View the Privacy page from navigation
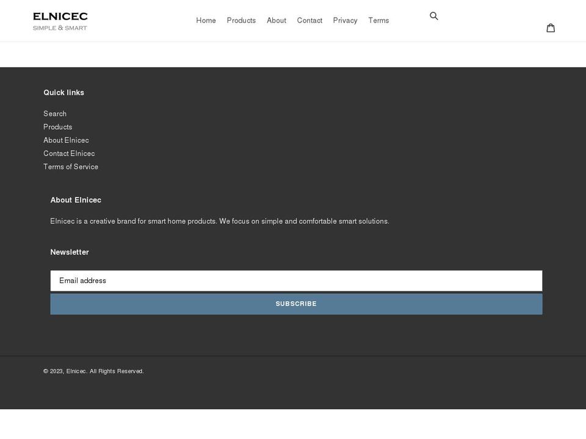 (345, 20)
